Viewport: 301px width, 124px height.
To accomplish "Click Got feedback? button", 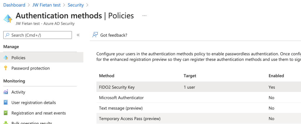I will 114,35.
